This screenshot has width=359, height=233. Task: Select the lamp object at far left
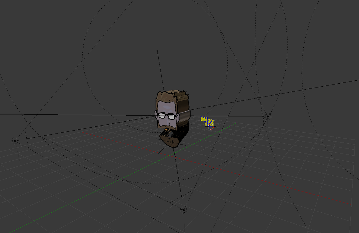tap(15, 140)
